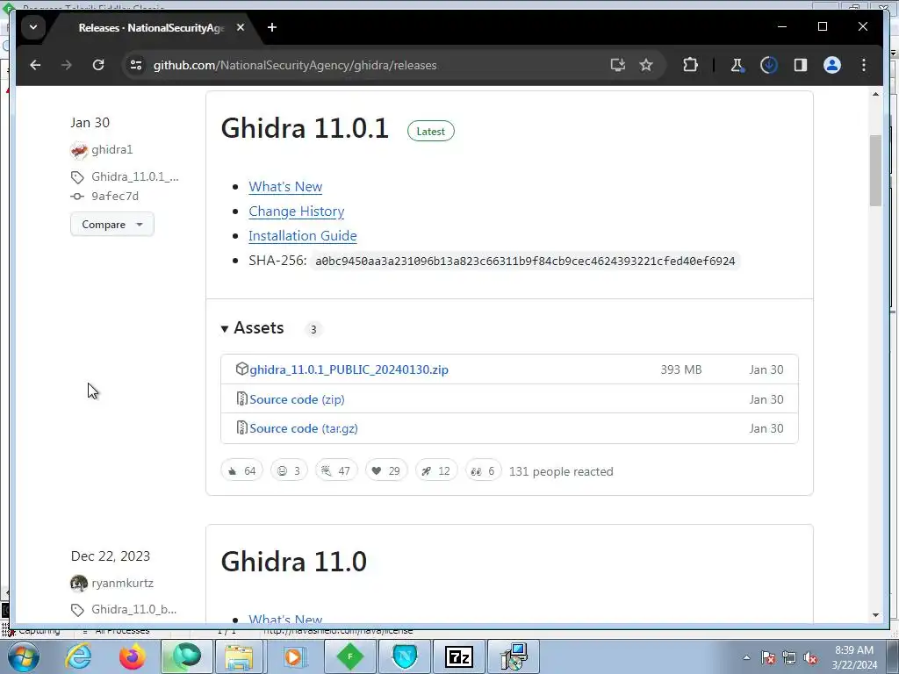Click the page scrollbar thumb

[x=875, y=170]
